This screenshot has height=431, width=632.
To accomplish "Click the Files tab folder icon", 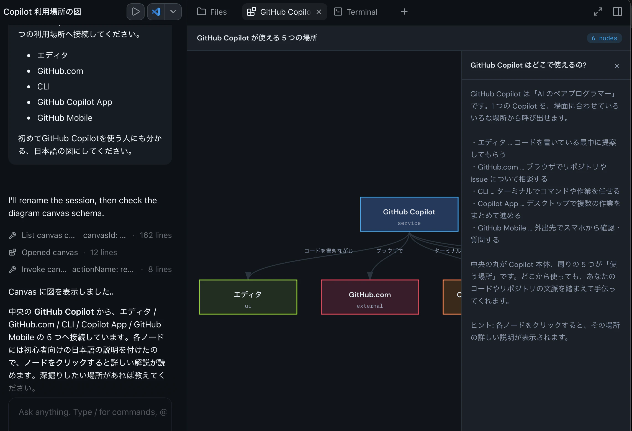I will 201,12.
